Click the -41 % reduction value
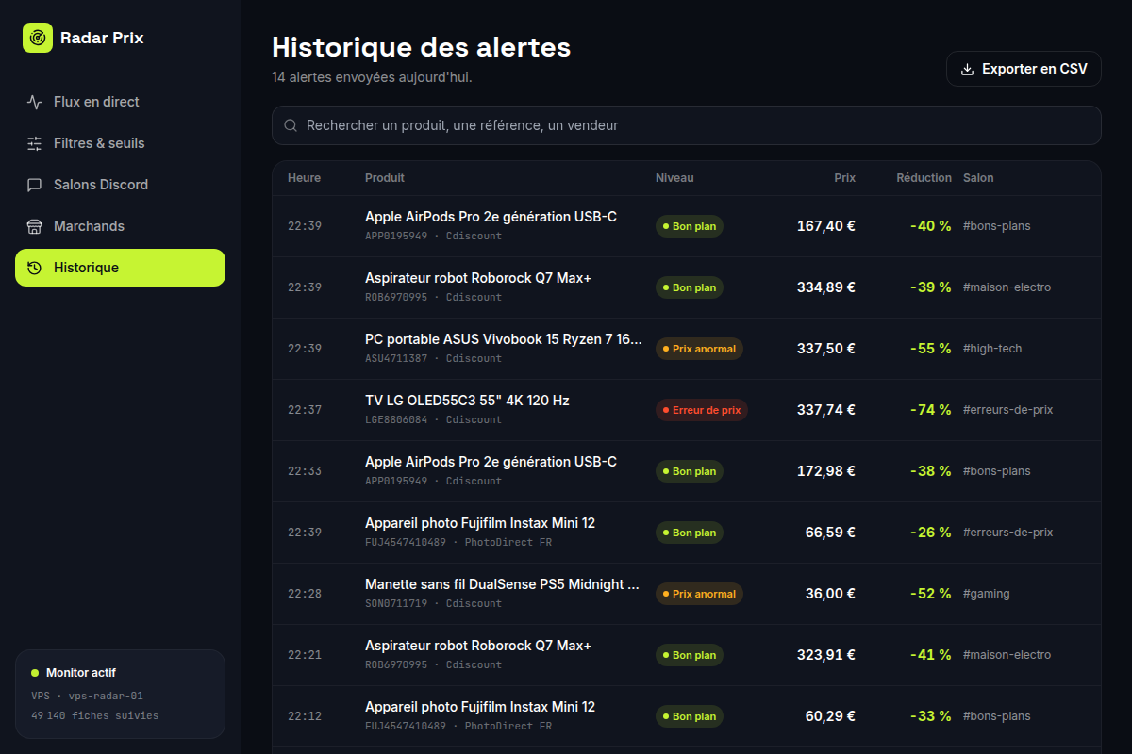Image resolution: width=1132 pixels, height=754 pixels. coord(930,655)
